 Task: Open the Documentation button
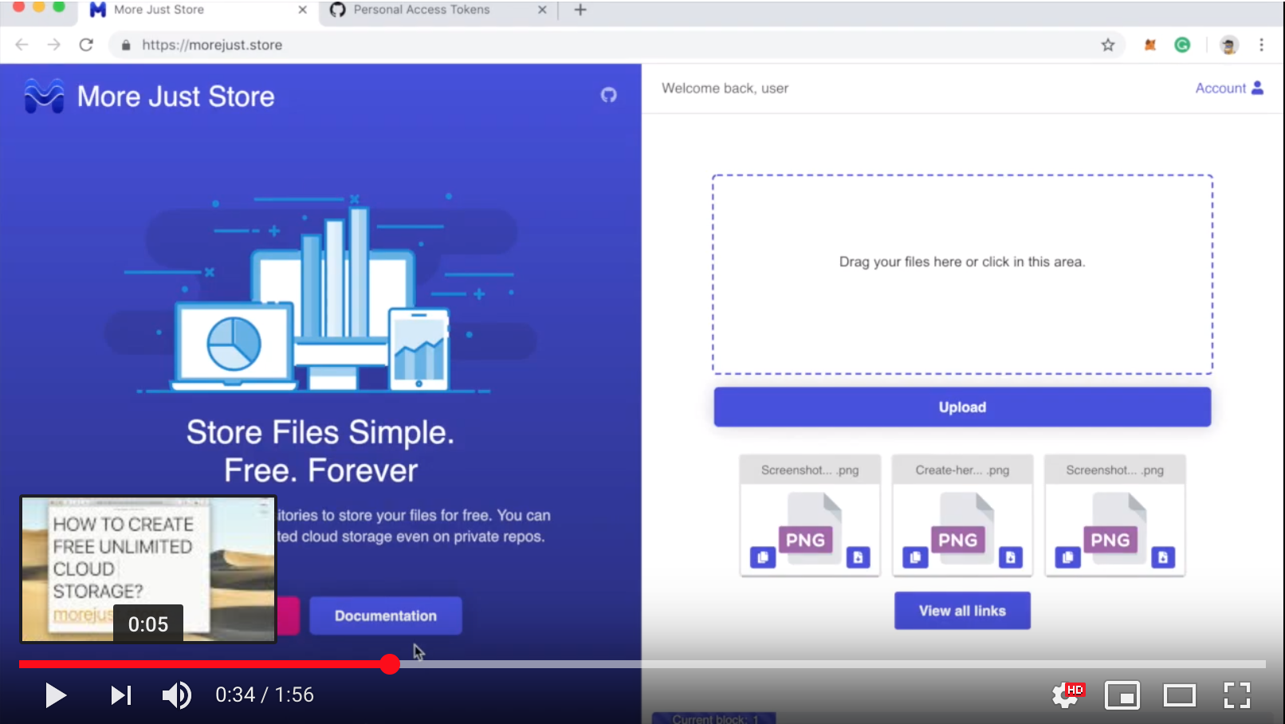(386, 616)
